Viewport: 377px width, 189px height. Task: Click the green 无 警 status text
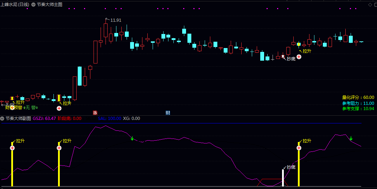pyautogui.click(x=31, y=108)
